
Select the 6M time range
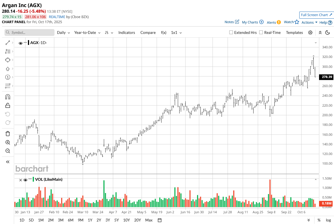coord(71,220)
